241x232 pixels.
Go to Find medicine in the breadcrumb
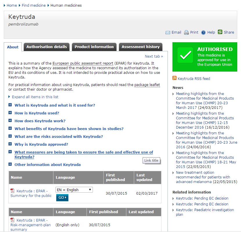(x=34, y=6)
